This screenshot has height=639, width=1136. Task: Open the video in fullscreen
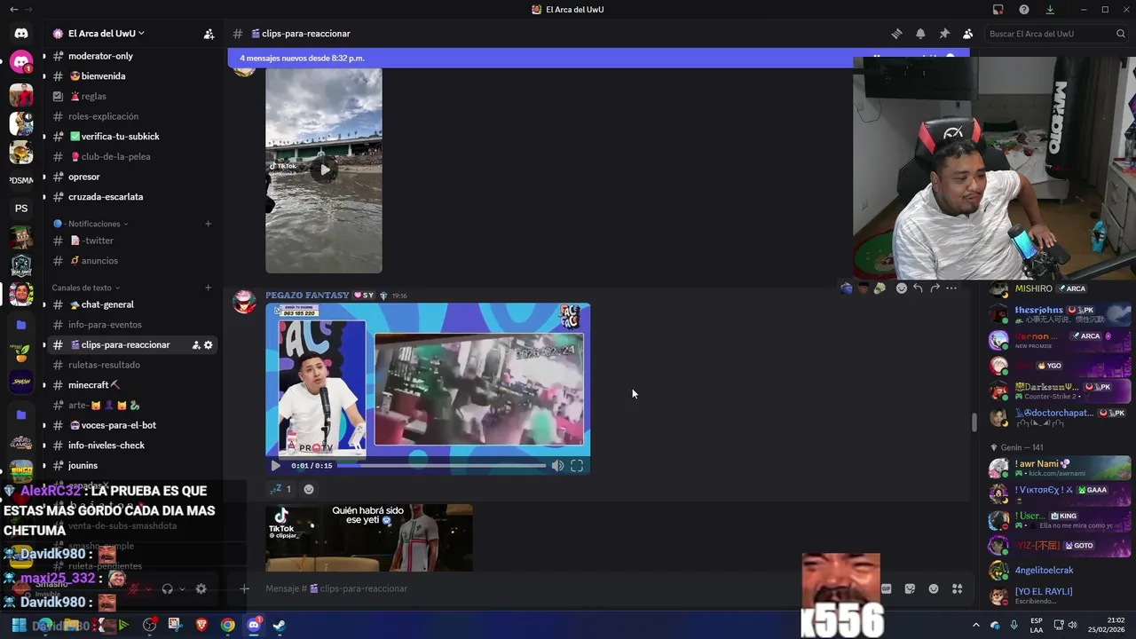[x=577, y=465]
